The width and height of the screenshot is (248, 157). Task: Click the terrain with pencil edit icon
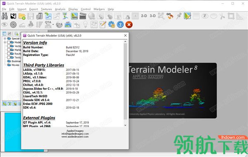pos(187,16)
